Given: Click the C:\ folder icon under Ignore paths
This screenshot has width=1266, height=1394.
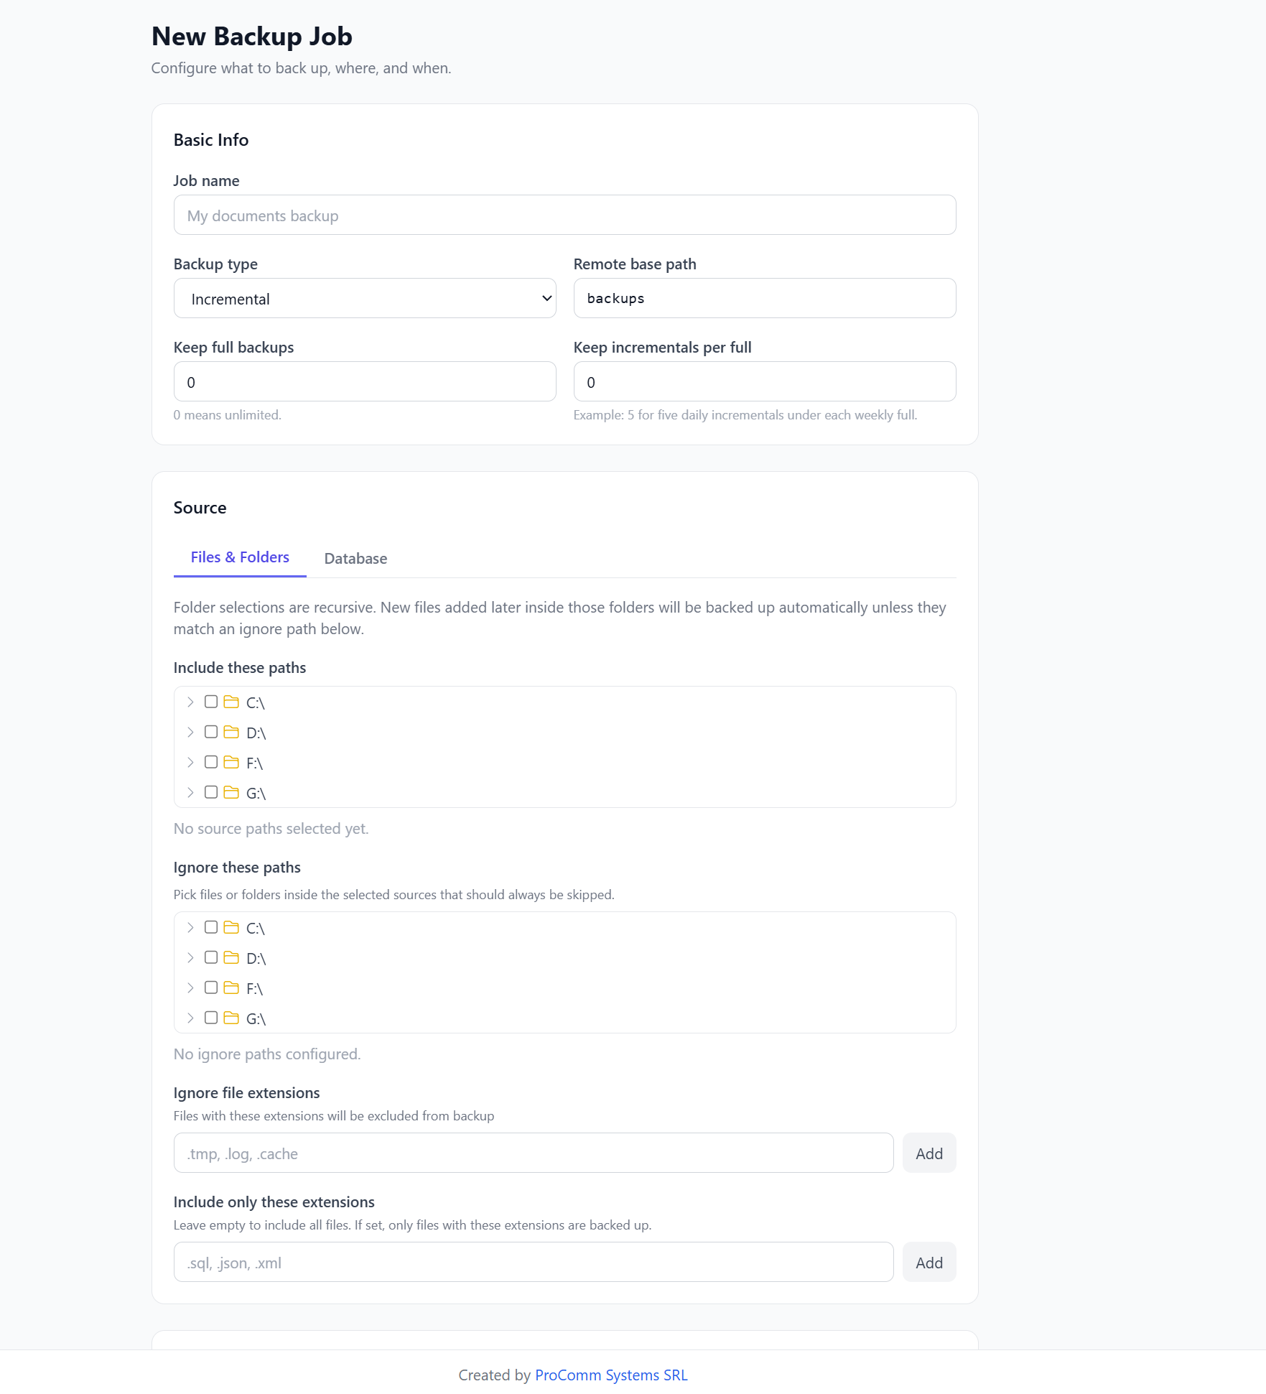Looking at the screenshot, I should pyautogui.click(x=231, y=927).
